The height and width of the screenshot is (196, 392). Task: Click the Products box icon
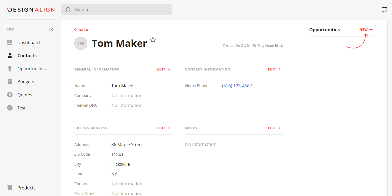coord(10,188)
